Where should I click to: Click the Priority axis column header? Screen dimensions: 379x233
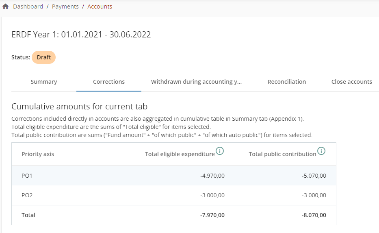coord(38,154)
